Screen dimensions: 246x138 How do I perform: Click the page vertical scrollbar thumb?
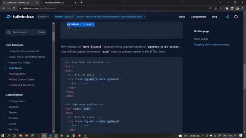244,77
